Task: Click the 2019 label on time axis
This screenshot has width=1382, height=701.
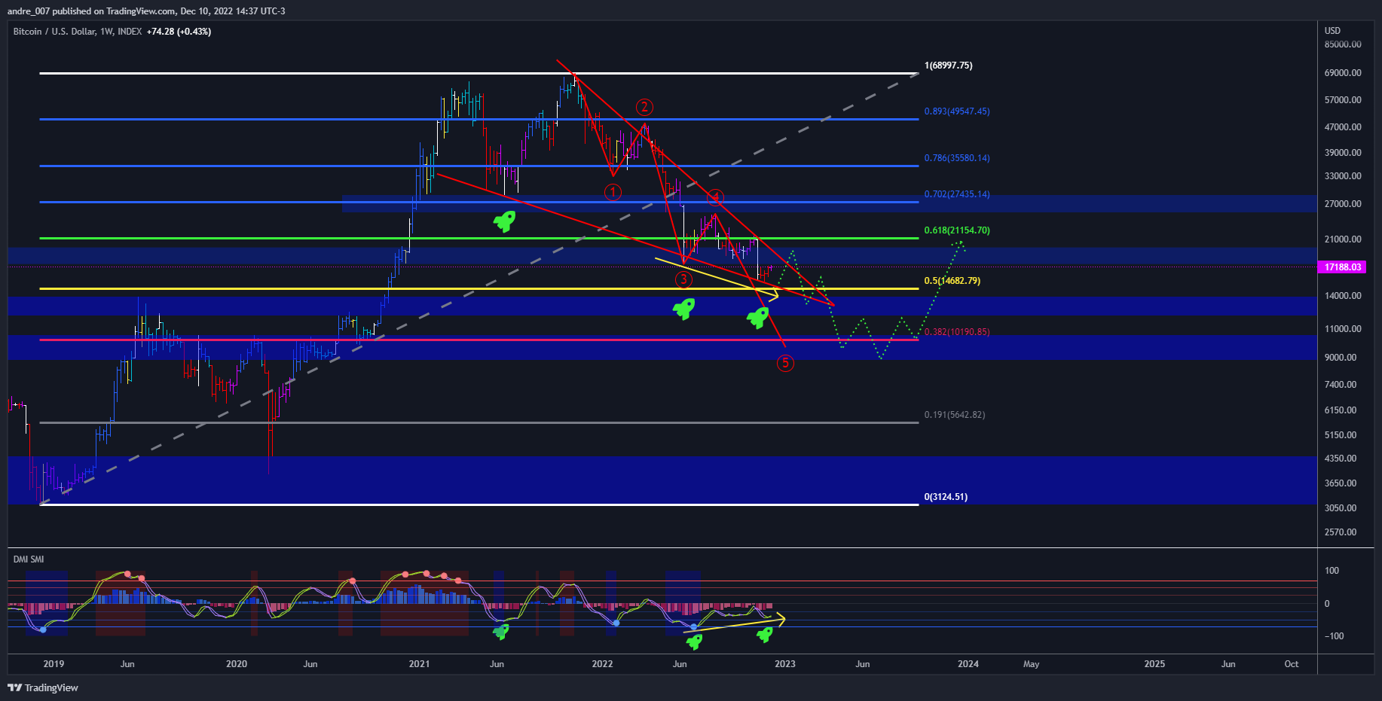Action: click(x=54, y=664)
